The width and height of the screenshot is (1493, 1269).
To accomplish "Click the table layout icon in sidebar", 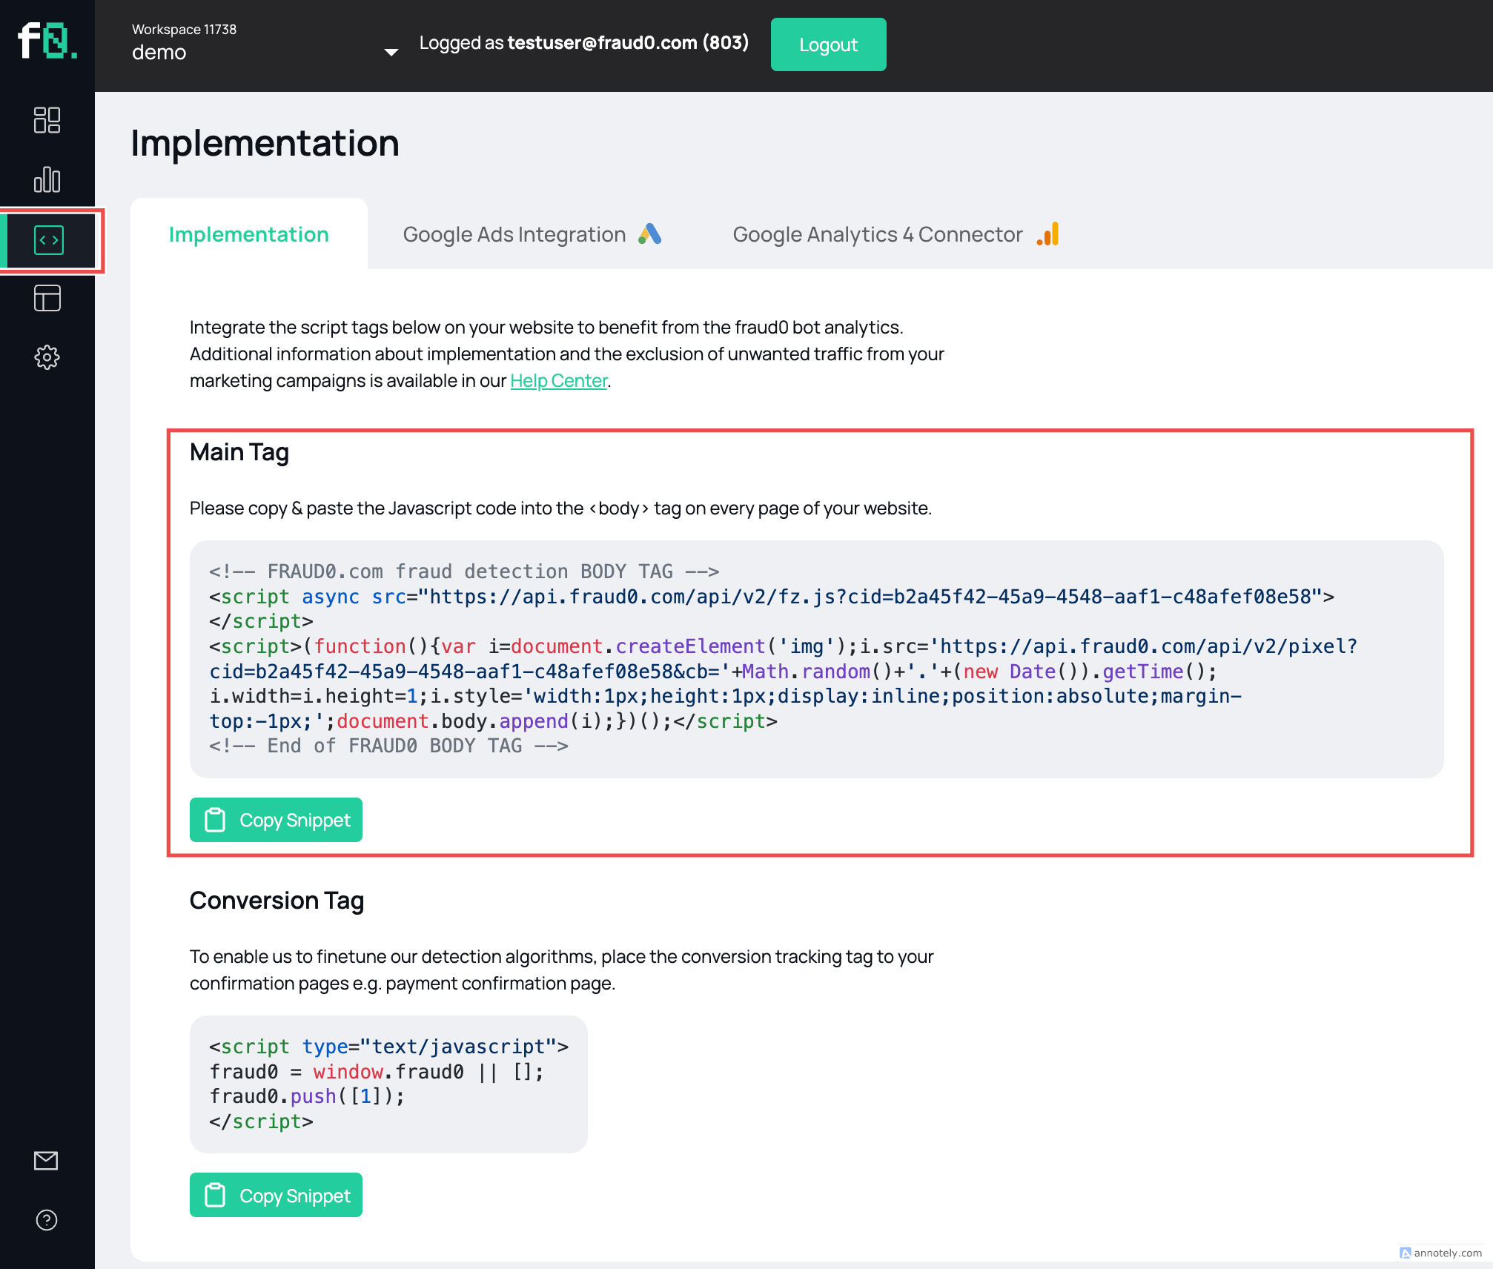I will (x=47, y=299).
